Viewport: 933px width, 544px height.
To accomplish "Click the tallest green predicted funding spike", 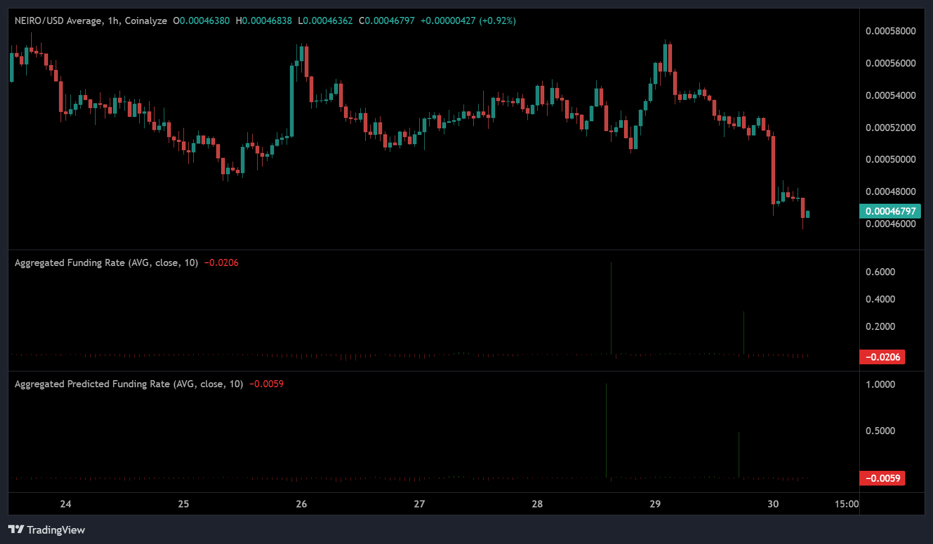I will (x=606, y=430).
